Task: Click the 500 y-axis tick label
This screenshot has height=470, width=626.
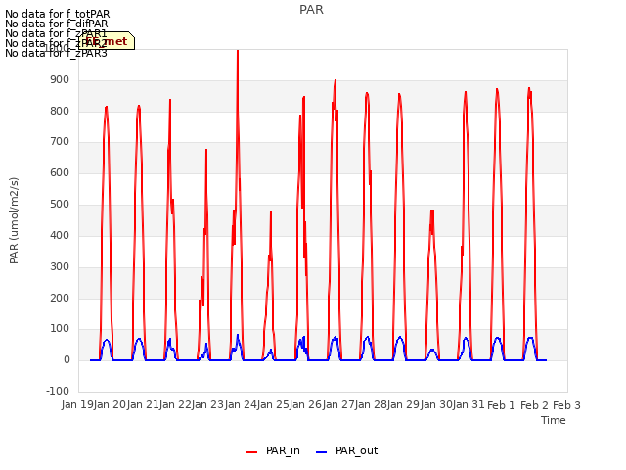Action: (60, 205)
